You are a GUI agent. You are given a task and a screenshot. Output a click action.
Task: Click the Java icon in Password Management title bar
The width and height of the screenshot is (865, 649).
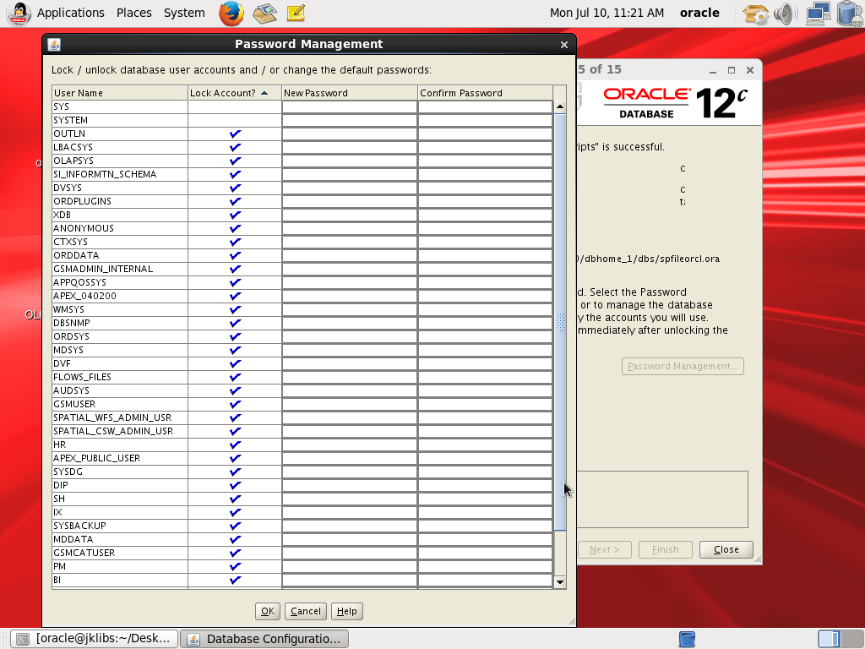tap(54, 45)
